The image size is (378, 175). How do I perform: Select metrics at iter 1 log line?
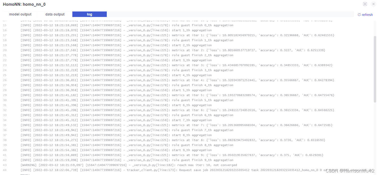point(177,35)
